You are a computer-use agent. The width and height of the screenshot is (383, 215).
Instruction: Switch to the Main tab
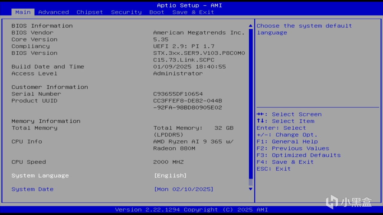(x=23, y=12)
